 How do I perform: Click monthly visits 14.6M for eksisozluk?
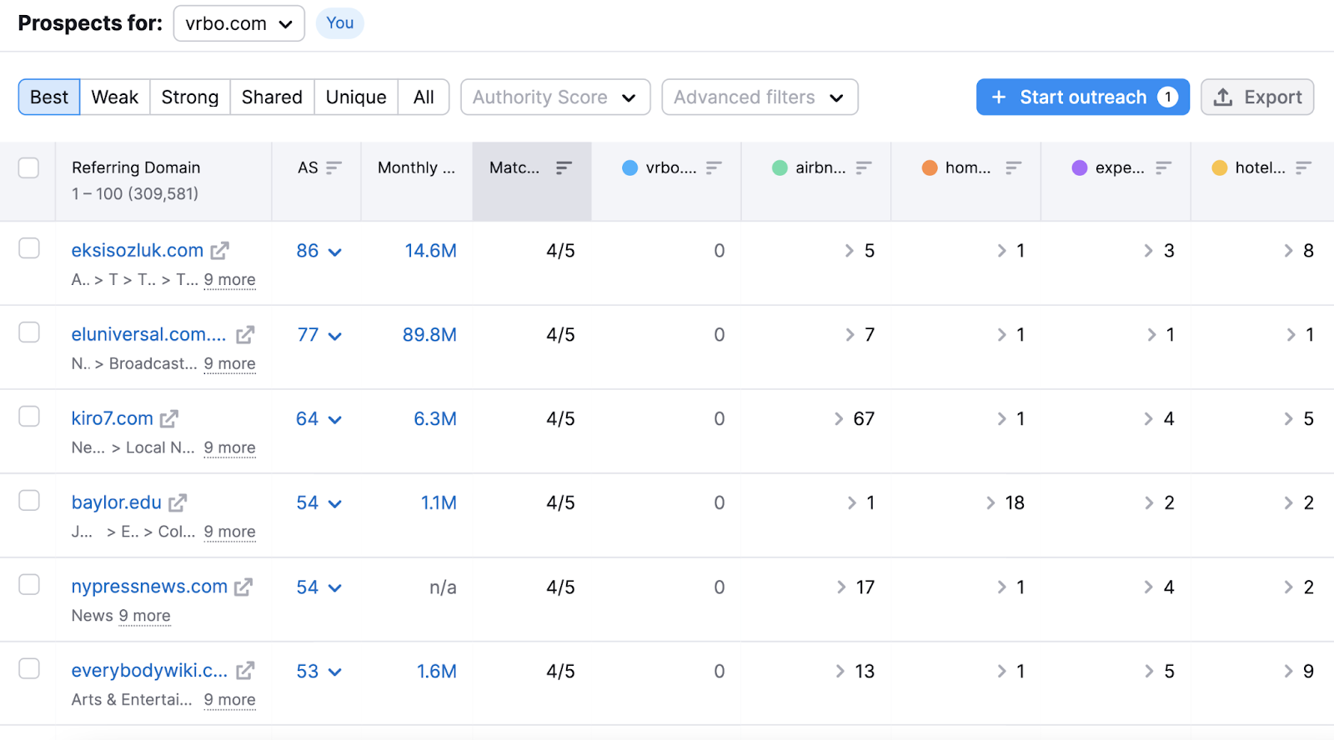[x=431, y=251]
